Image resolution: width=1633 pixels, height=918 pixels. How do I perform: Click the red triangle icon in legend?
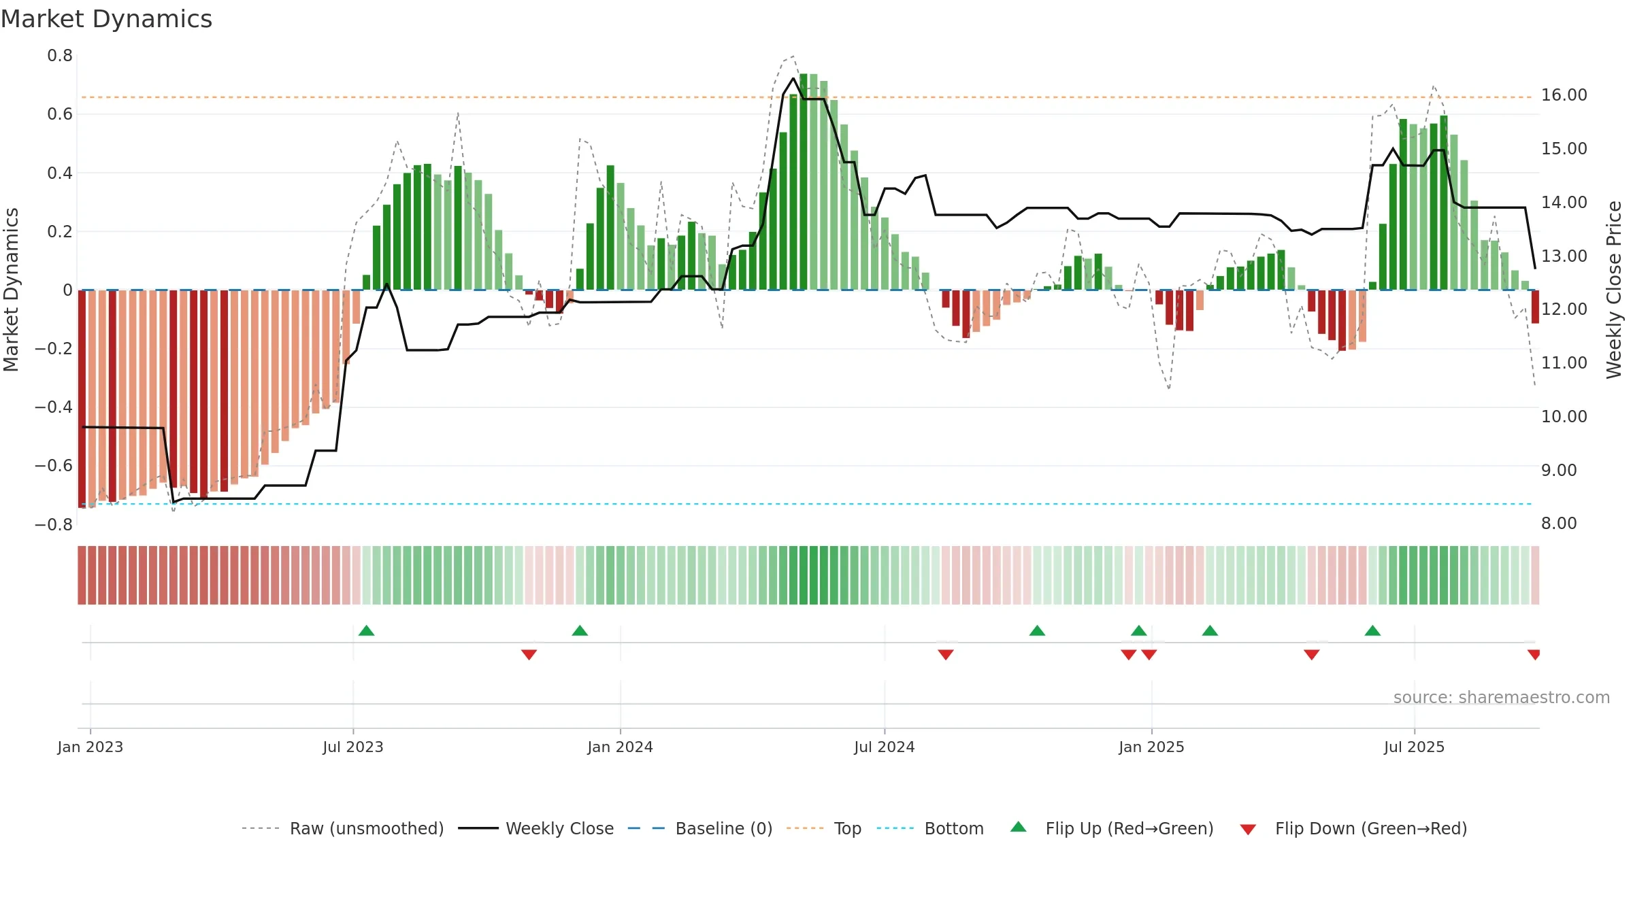1248,830
